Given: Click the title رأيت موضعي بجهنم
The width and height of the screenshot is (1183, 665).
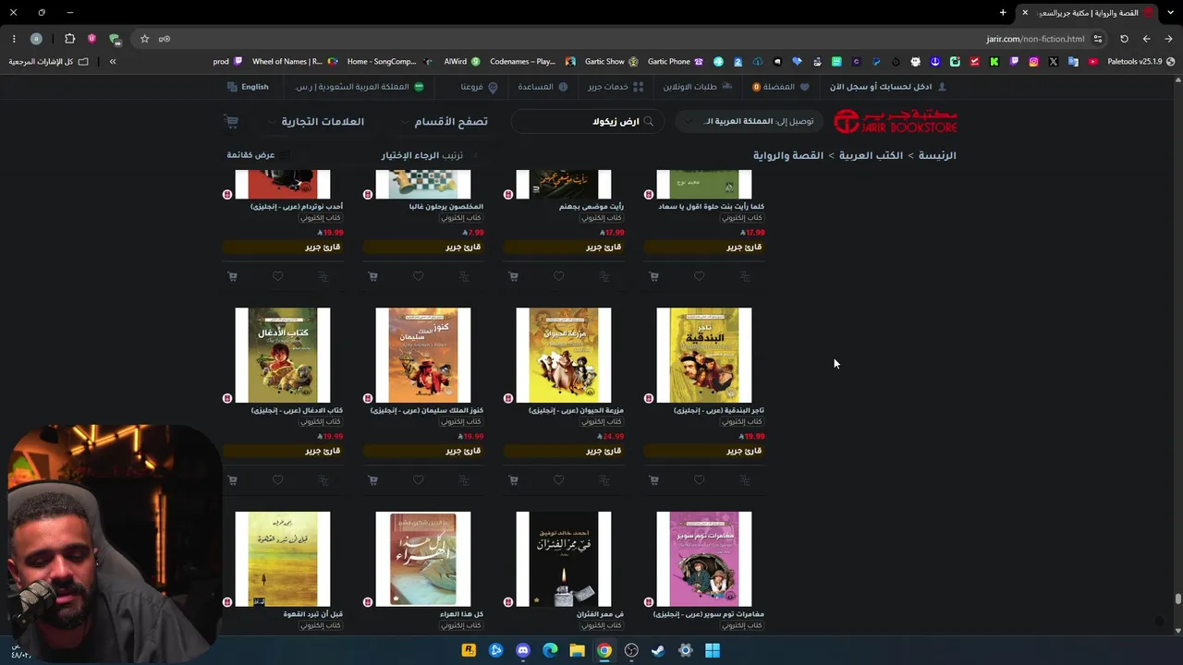Looking at the screenshot, I should [591, 206].
